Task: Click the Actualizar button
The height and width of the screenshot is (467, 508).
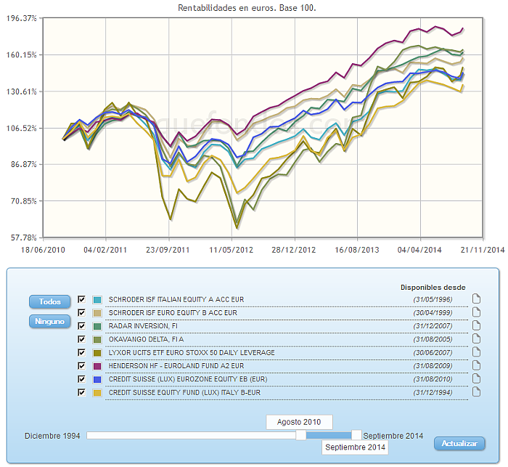Action: pyautogui.click(x=459, y=443)
